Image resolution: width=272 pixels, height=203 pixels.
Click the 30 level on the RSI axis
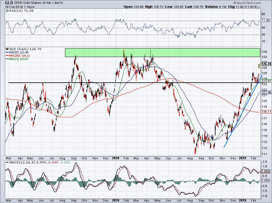[263, 35]
